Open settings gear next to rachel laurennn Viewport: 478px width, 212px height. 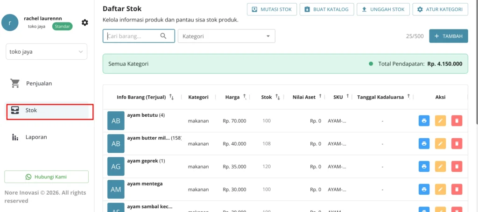point(85,22)
